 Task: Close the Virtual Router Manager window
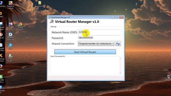click(x=122, y=17)
